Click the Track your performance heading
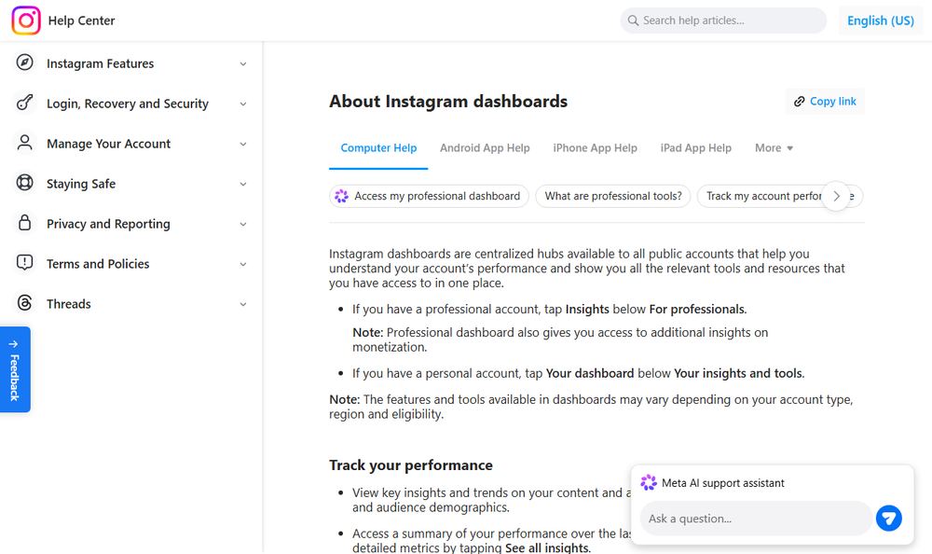 pyautogui.click(x=411, y=464)
